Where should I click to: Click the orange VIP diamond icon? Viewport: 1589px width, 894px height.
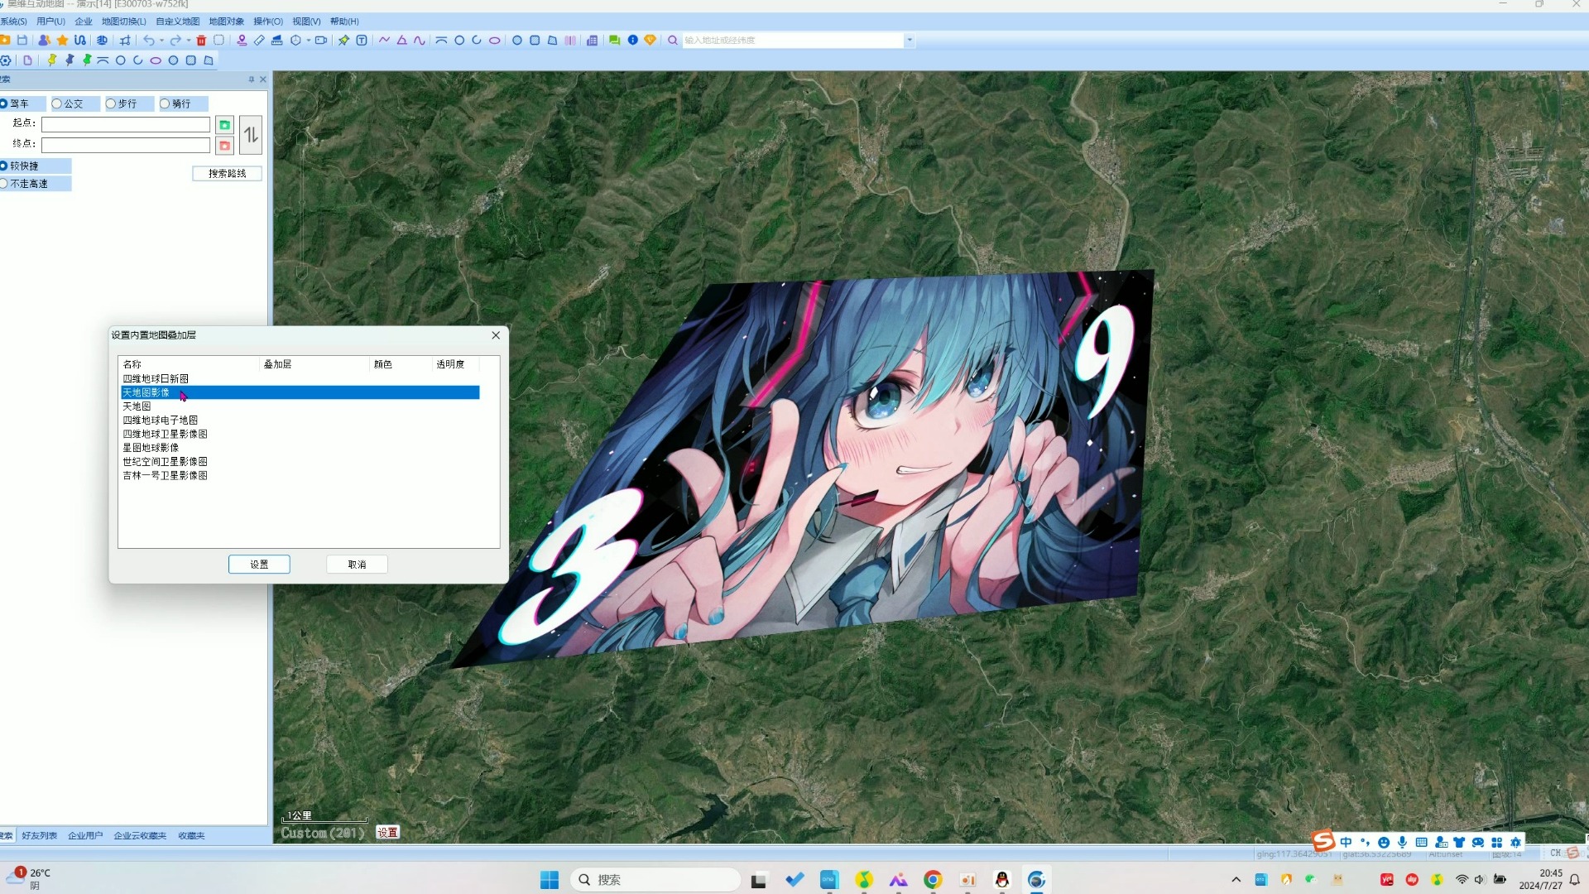coord(650,40)
